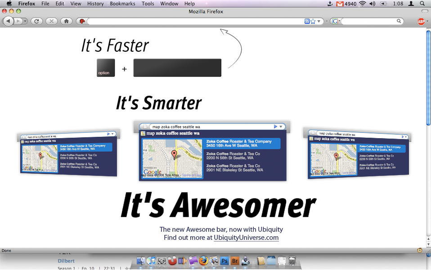Open the Wi-Fi status menu
431x270 pixels.
click(363, 4)
